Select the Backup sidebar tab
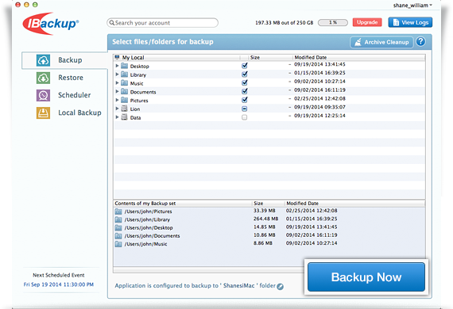 64,60
